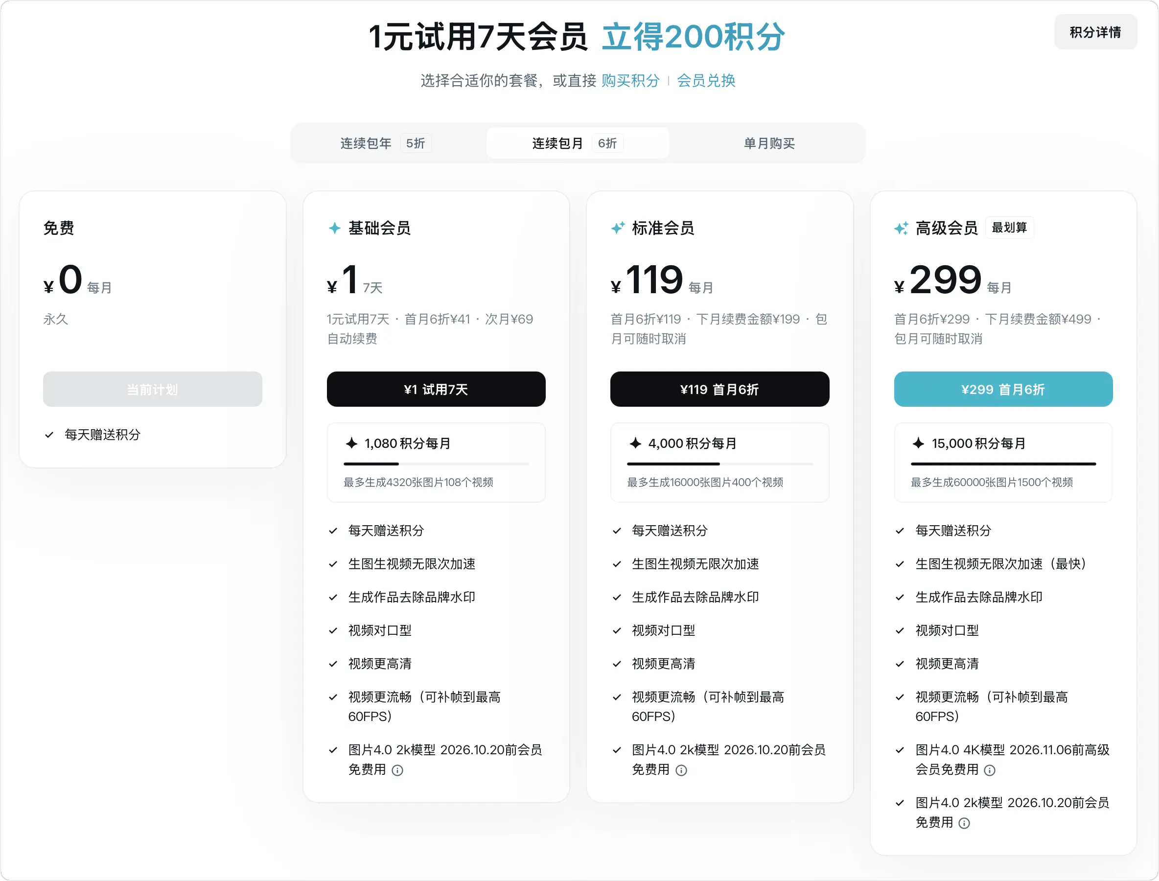This screenshot has width=1159, height=881.
Task: Open info icon for 基础会员 图片4.0 2k模型
Action: click(397, 770)
